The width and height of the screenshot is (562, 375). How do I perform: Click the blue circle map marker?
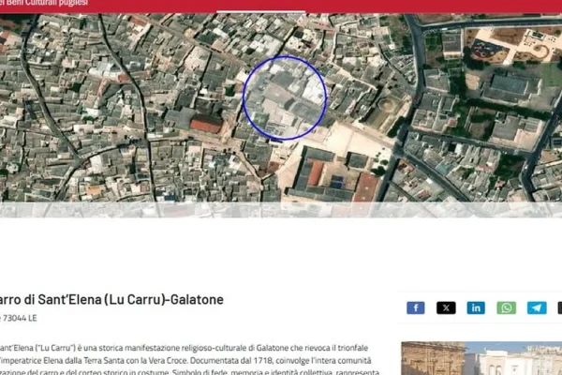[x=285, y=97]
